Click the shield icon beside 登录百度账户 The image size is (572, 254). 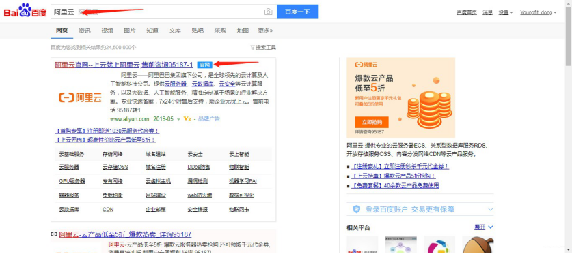pyautogui.click(x=357, y=209)
